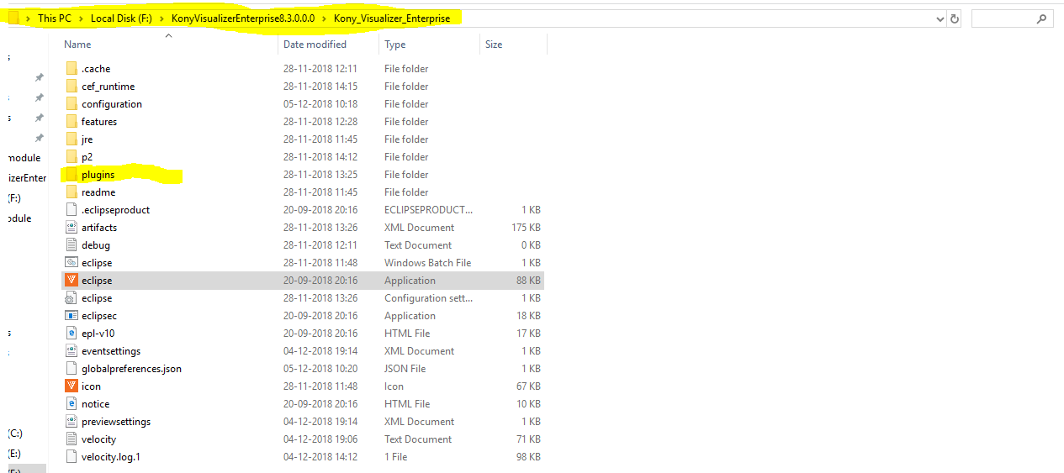Select the previewsettings file name
Screen dimensions: 1064x473
tap(116, 422)
